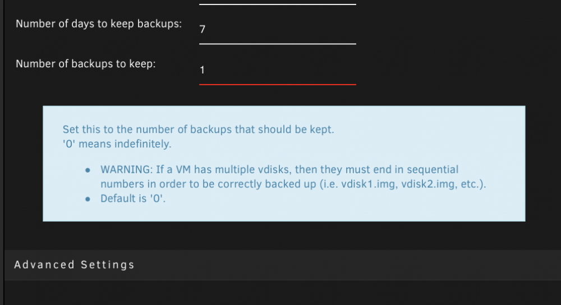This screenshot has height=305, width=561.
Task: Click the light blue help information box
Action: pyautogui.click(x=284, y=163)
